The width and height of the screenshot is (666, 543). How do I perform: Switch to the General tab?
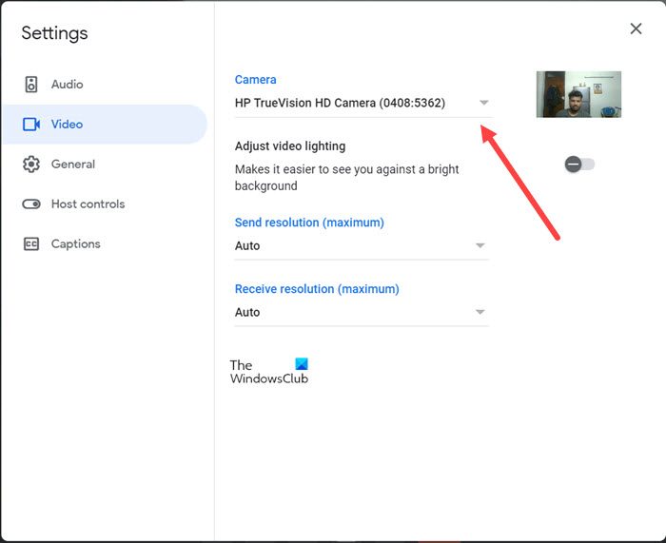point(73,165)
